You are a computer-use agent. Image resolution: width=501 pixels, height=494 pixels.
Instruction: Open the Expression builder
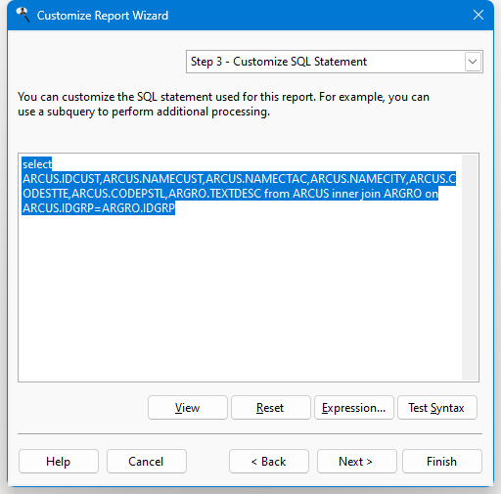[x=354, y=408]
